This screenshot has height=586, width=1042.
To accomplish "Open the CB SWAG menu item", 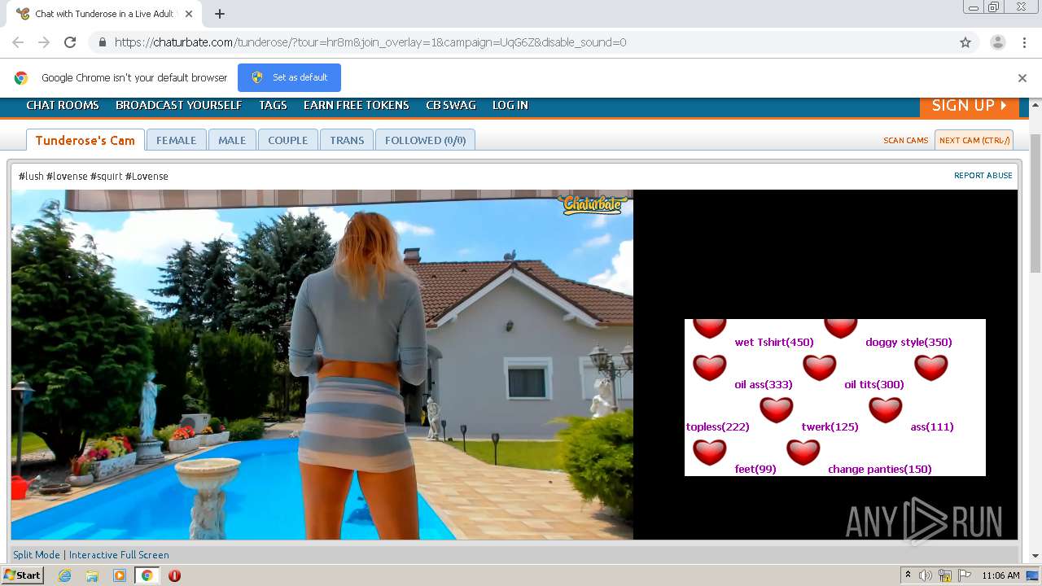I will [451, 105].
